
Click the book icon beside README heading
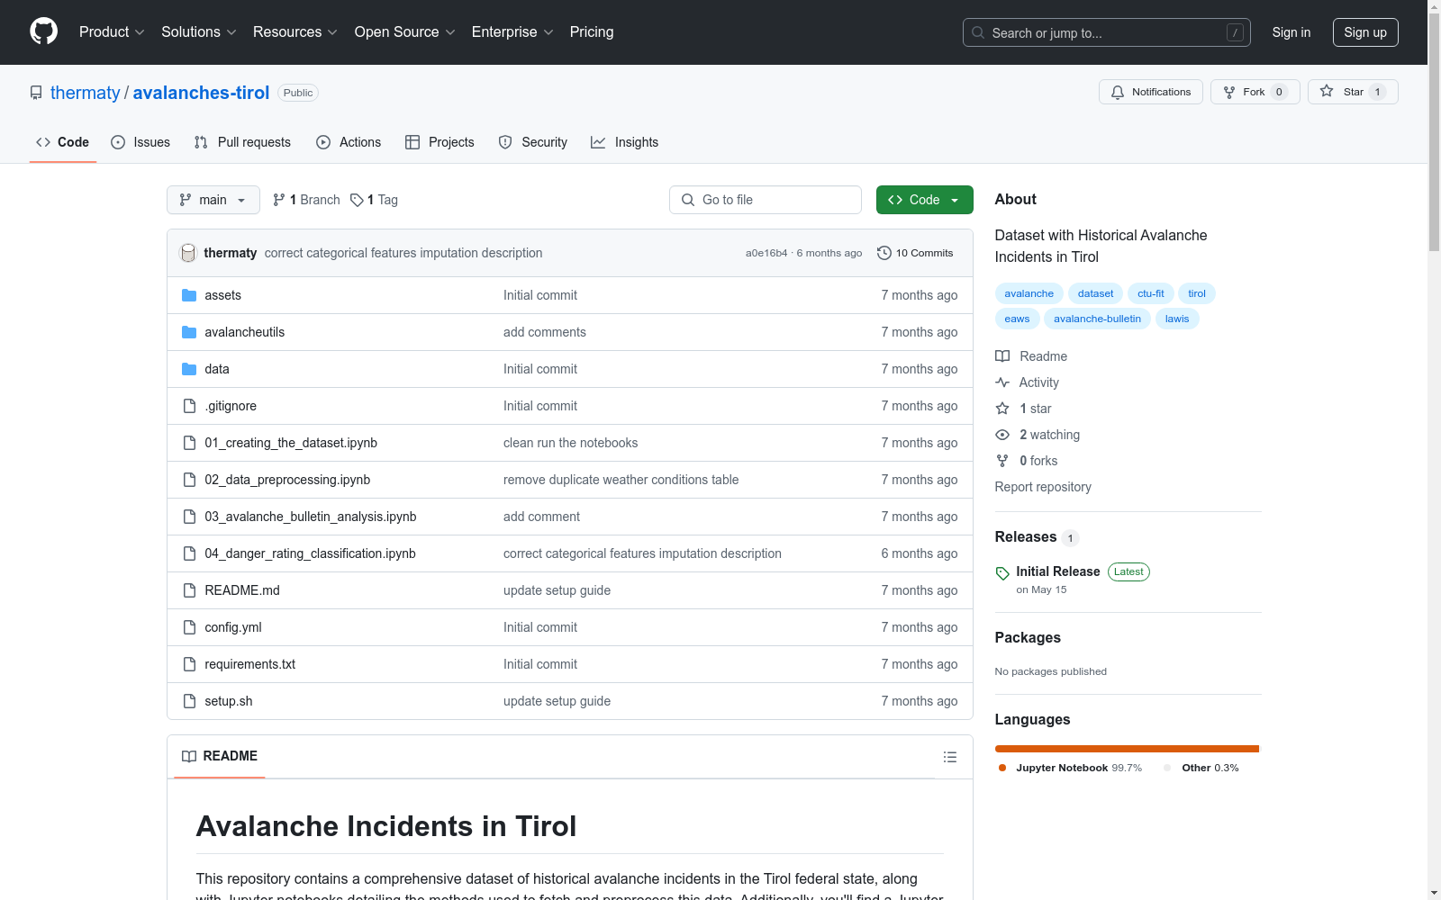[189, 756]
